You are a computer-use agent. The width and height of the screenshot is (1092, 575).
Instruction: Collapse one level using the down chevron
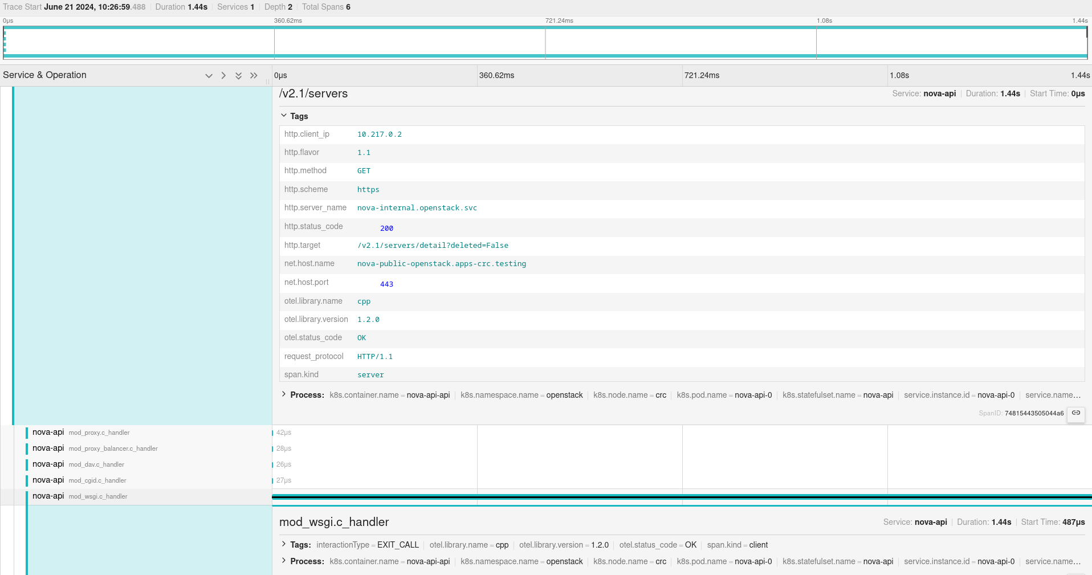pos(209,76)
